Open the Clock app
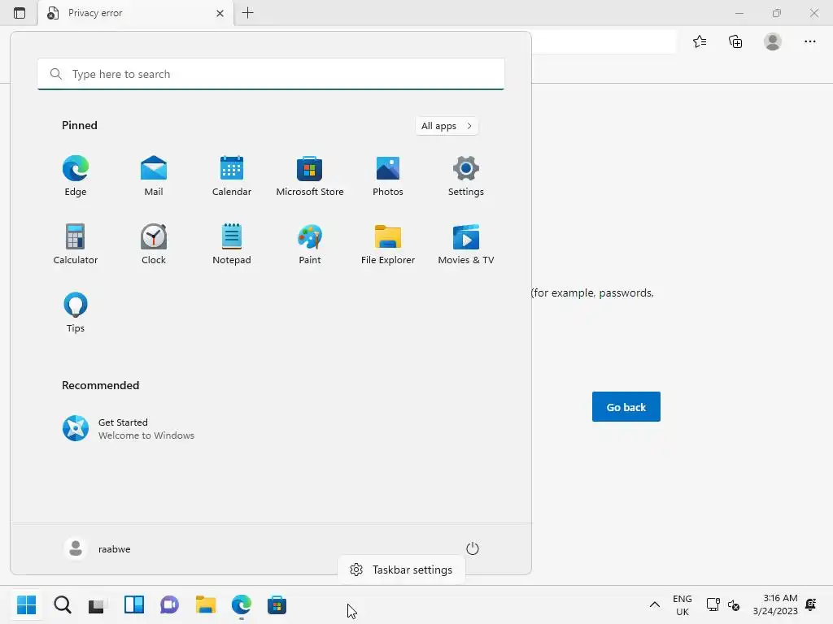Image resolution: width=833 pixels, height=624 pixels. [154, 244]
